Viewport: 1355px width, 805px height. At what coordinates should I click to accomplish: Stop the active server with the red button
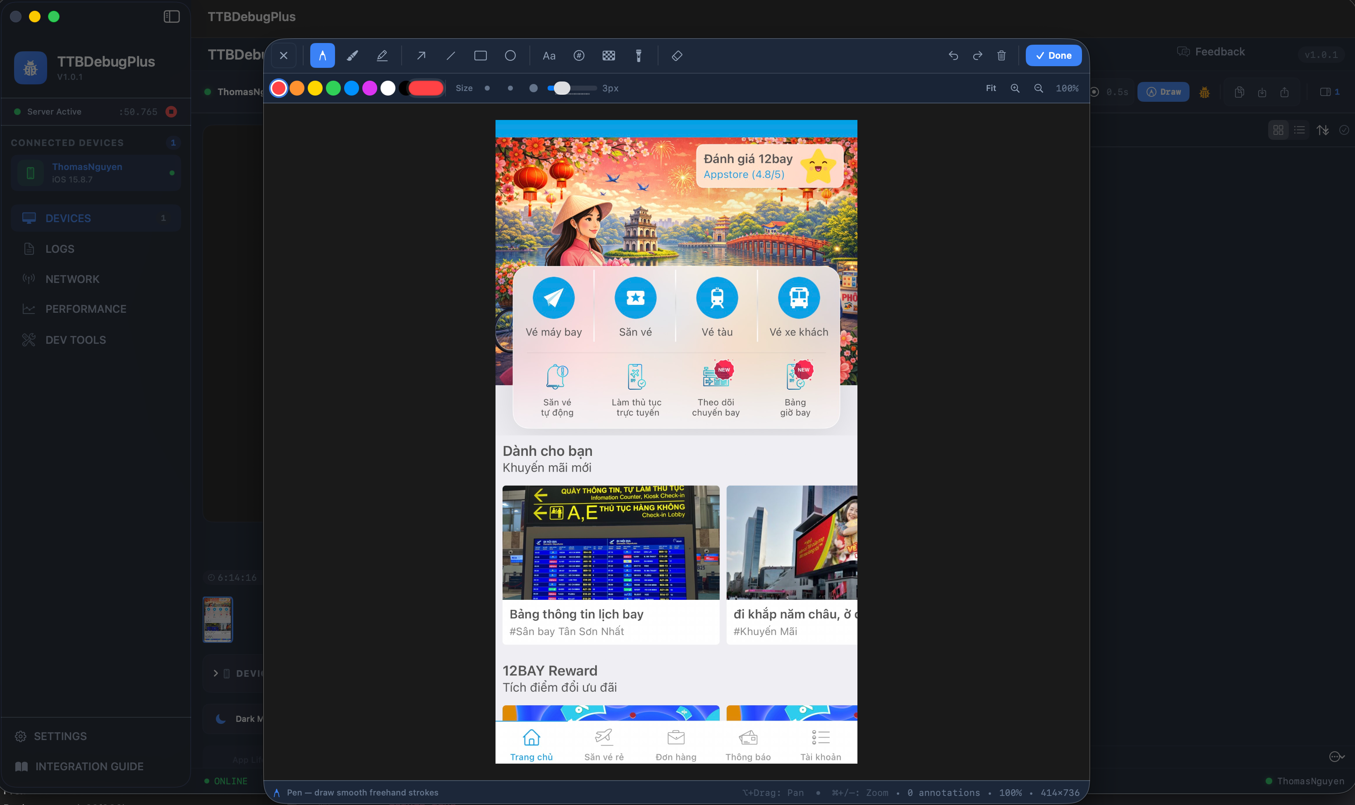tap(171, 111)
